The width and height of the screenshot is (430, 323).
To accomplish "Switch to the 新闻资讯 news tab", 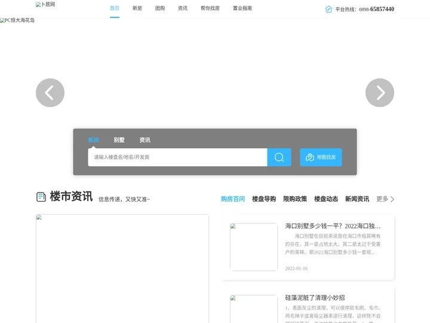I will coord(357,199).
